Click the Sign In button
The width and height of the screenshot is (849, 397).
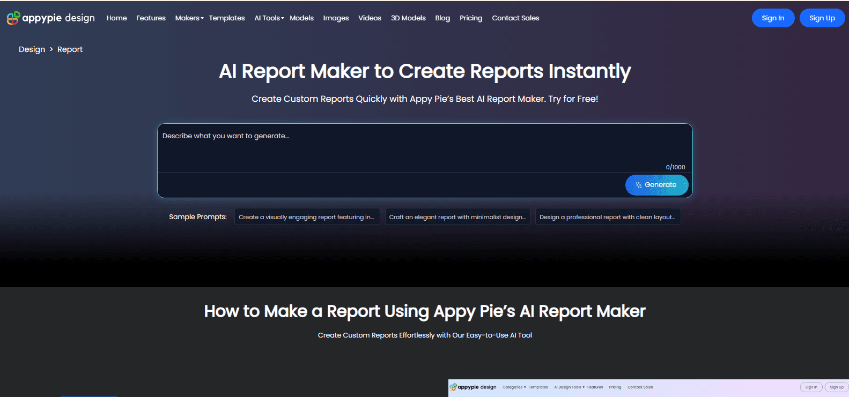[773, 18]
